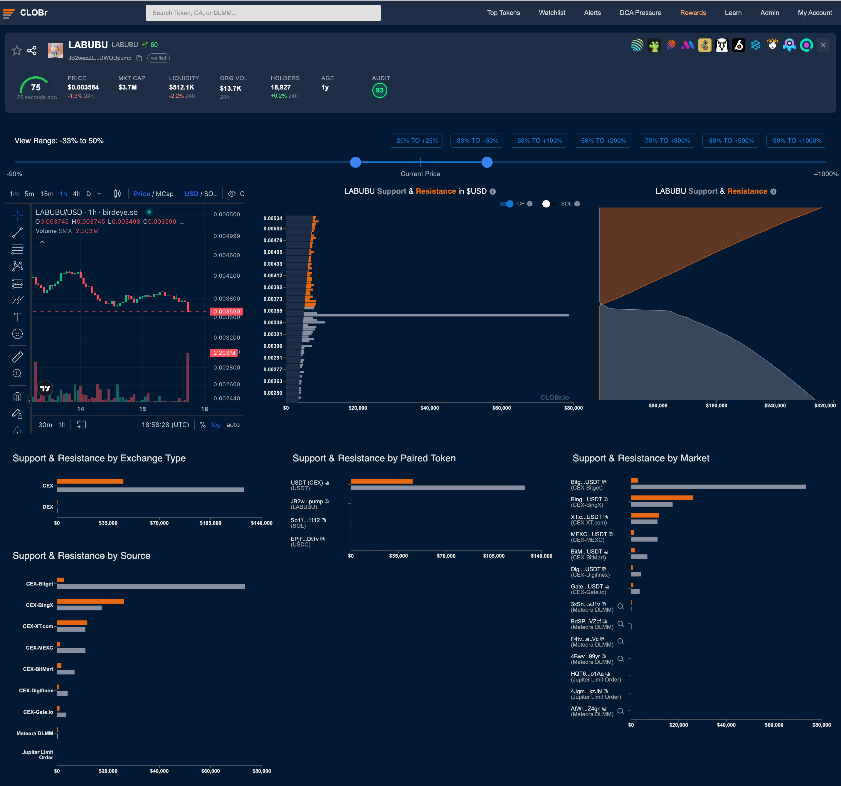Switch chart pricing to SOL

[210, 193]
